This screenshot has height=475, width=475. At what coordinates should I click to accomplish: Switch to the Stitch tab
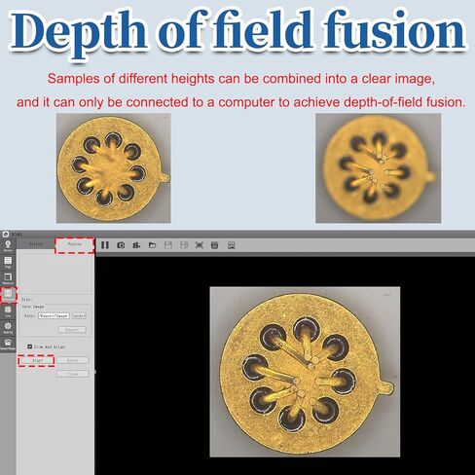click(36, 244)
